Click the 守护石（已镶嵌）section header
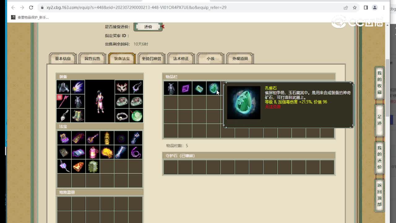Screen dimensions: 396x223 [x=249, y=156]
